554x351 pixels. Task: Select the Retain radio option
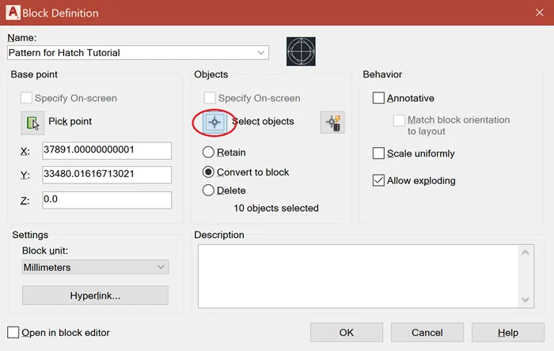click(208, 152)
